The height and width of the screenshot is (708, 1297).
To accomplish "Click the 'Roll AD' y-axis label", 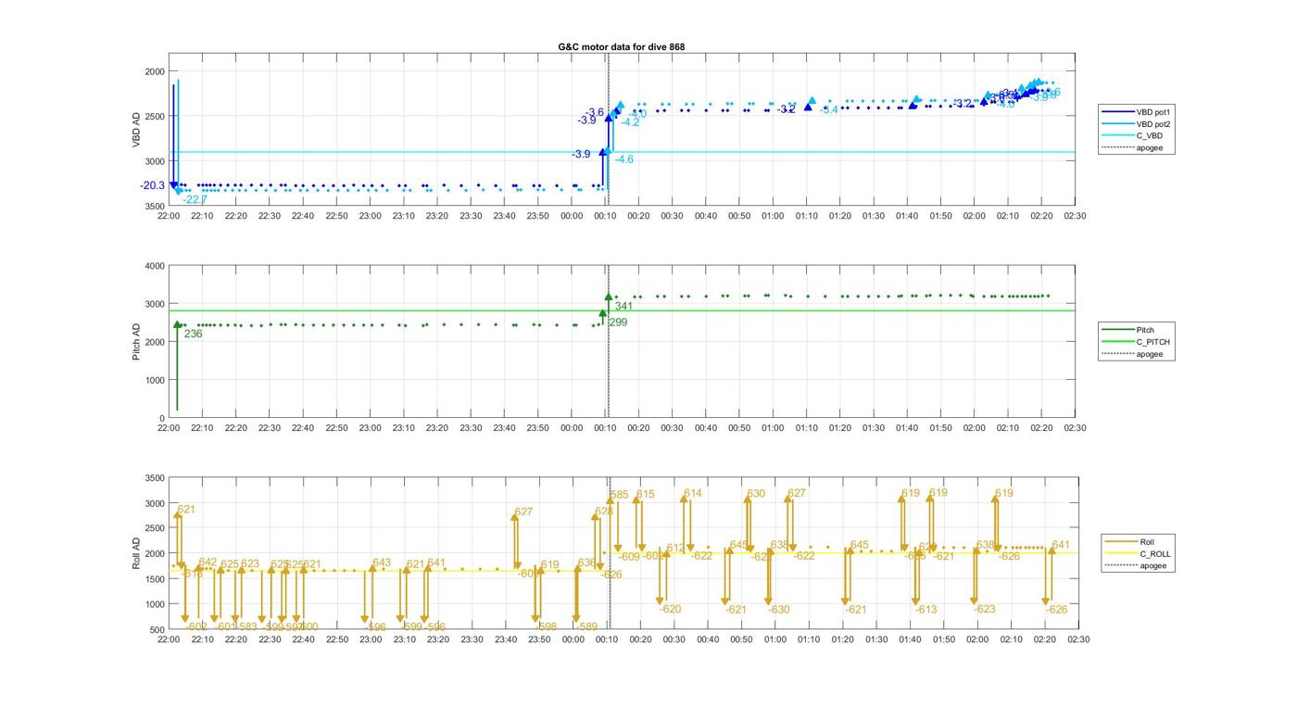I will (137, 553).
